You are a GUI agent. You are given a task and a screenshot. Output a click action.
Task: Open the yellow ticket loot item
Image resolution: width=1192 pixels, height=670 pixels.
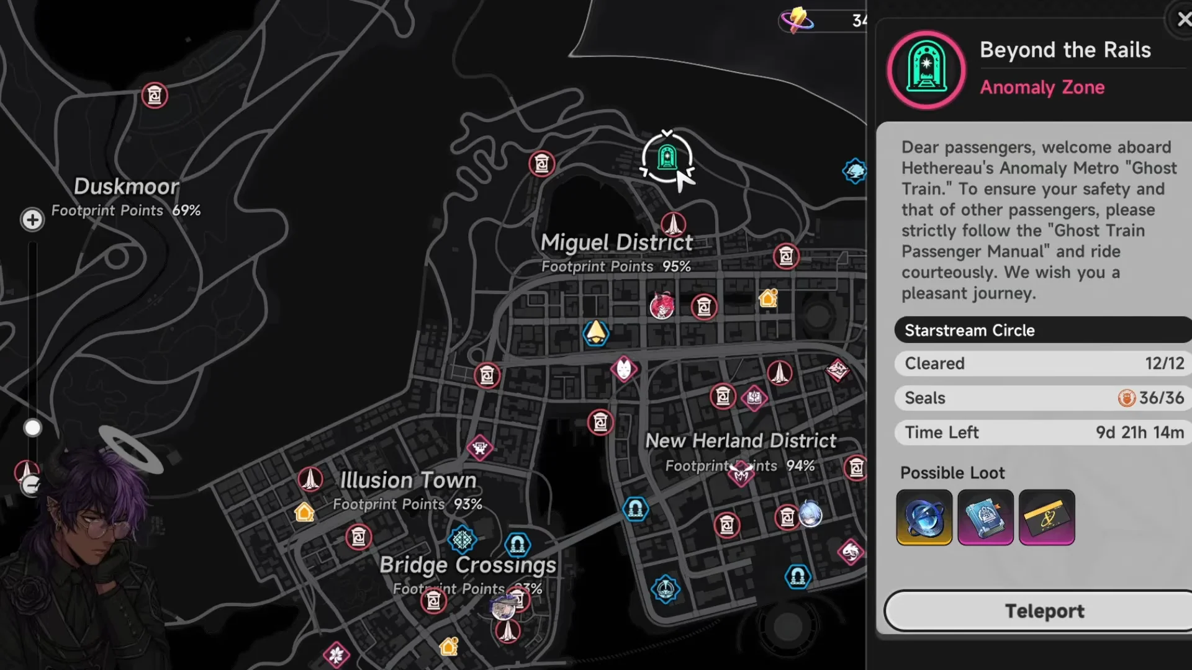(x=1047, y=517)
